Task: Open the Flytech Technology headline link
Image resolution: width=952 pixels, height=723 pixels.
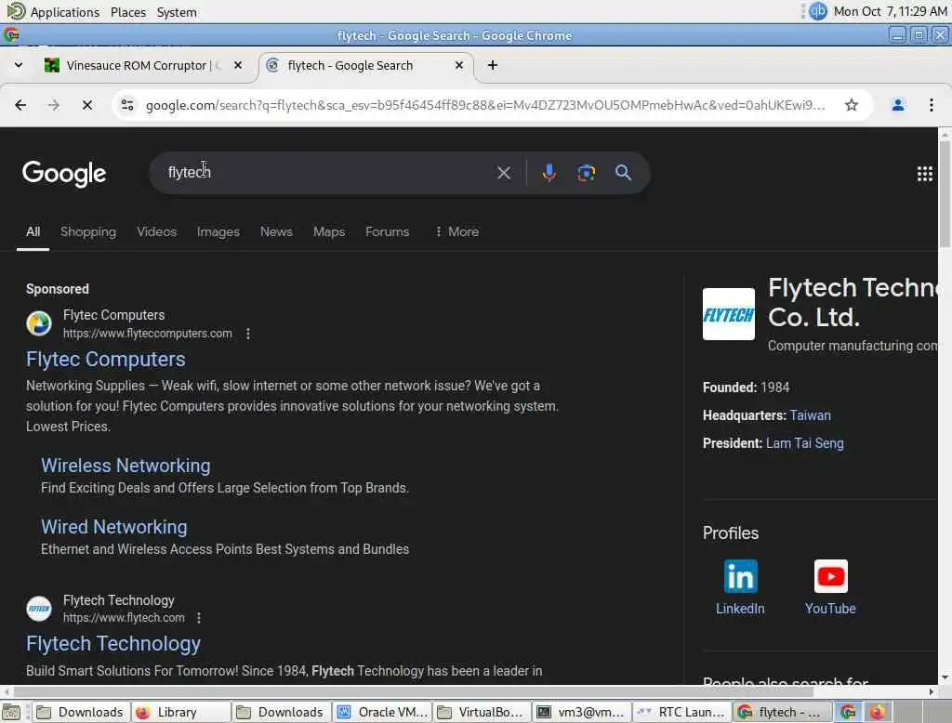Action: [x=112, y=643]
